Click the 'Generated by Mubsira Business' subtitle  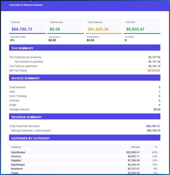tap(26, 5)
